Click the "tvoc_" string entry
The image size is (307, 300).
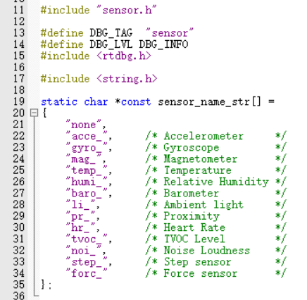[87, 239]
